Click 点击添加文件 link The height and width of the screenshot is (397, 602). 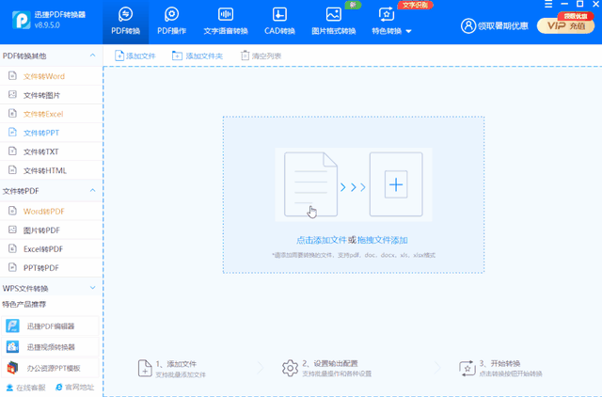tap(322, 240)
